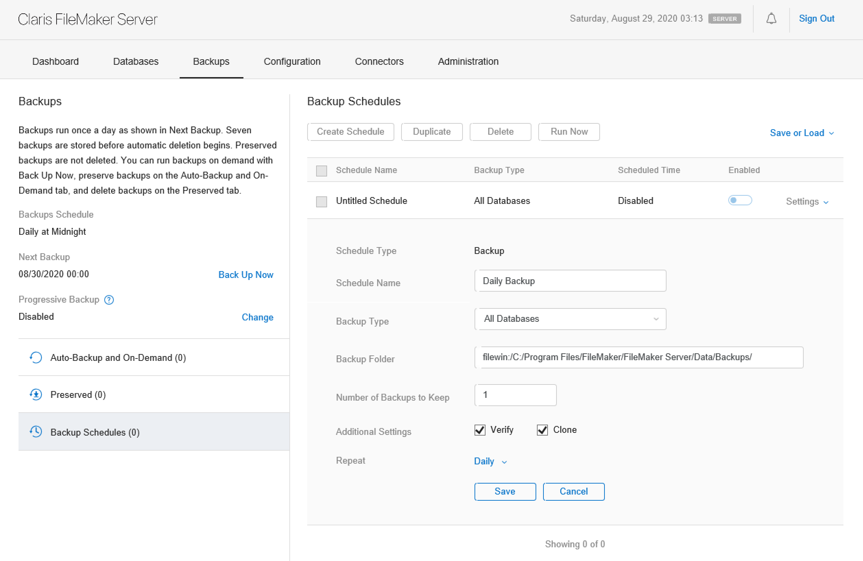Click the Preserved download icon

36,395
